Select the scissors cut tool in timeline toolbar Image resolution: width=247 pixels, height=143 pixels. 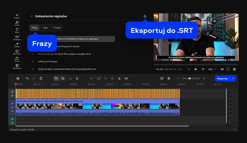pos(70,78)
